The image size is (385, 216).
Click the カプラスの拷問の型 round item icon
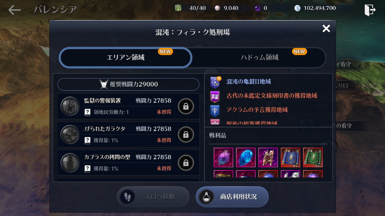(x=70, y=163)
